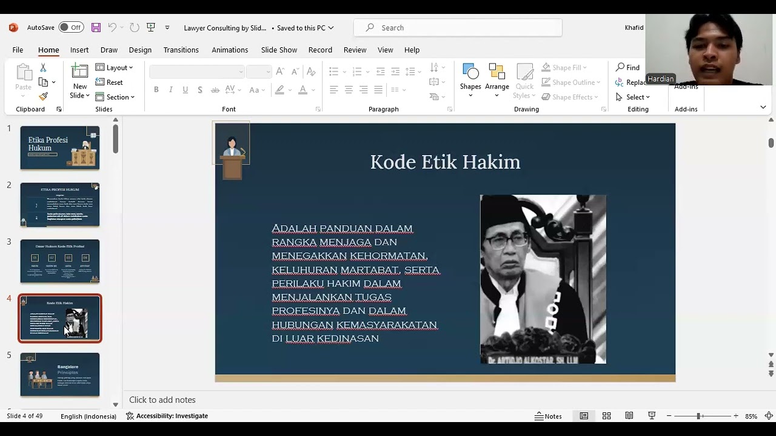The width and height of the screenshot is (776, 436).
Task: Start Slide Show from status bar icon
Action: click(x=652, y=416)
